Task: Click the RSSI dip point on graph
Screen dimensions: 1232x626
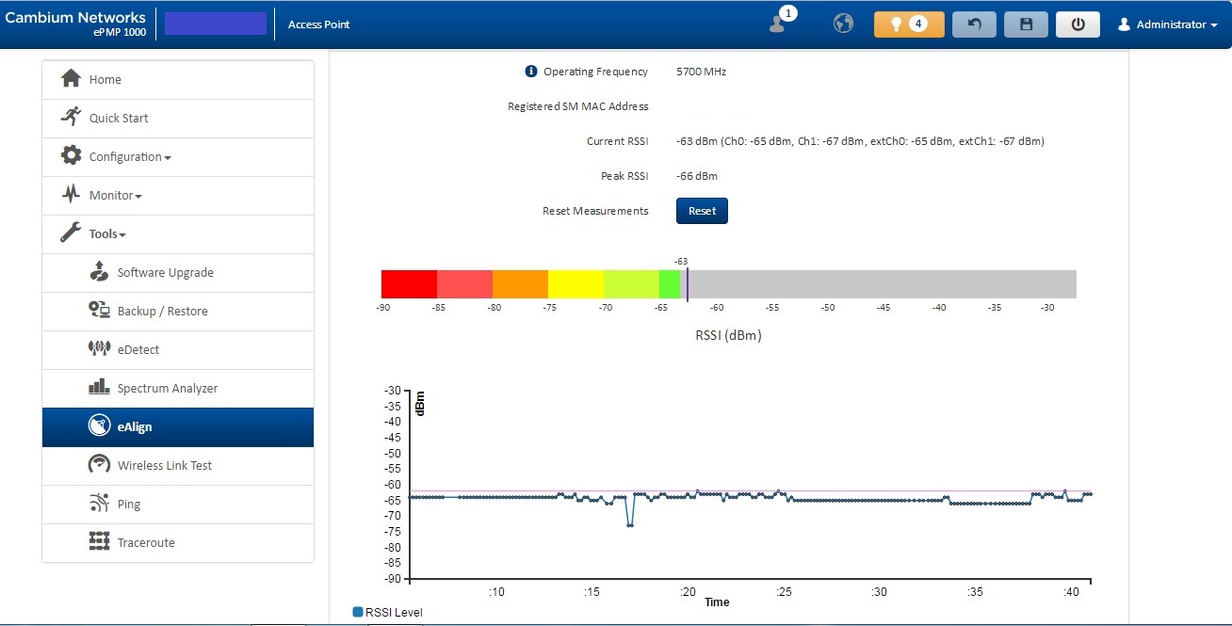Action: coord(629,524)
